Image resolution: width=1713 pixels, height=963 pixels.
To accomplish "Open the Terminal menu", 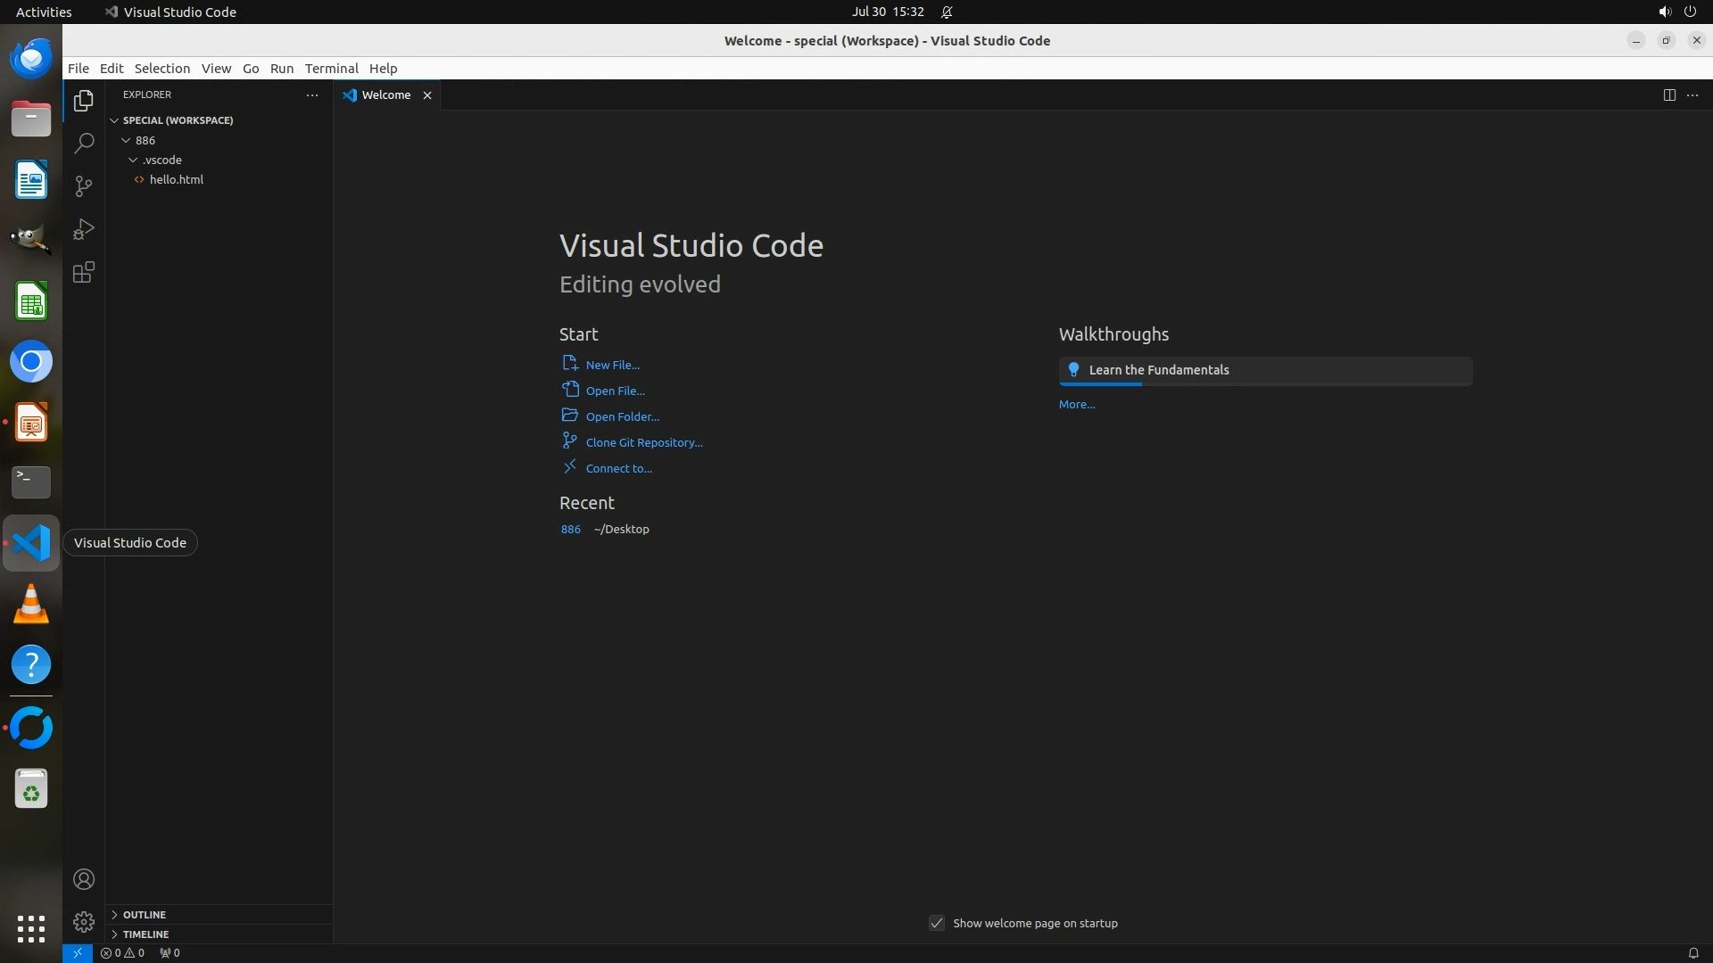I will pyautogui.click(x=331, y=68).
